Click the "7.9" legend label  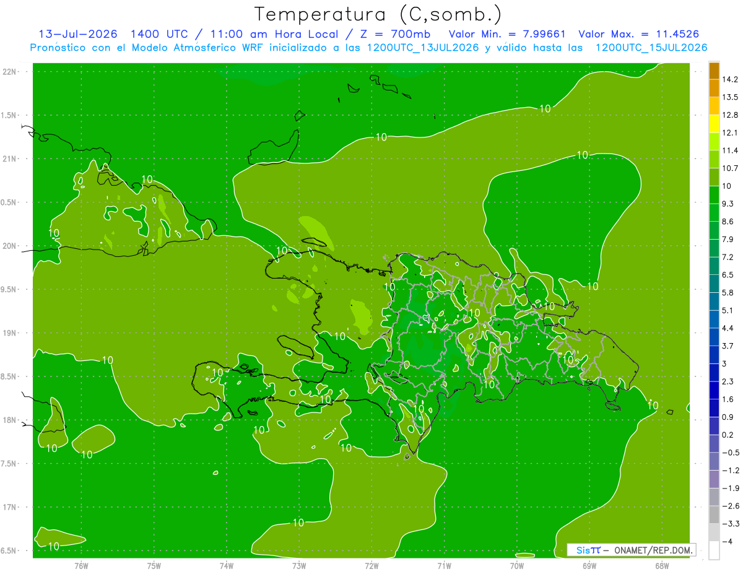point(728,239)
